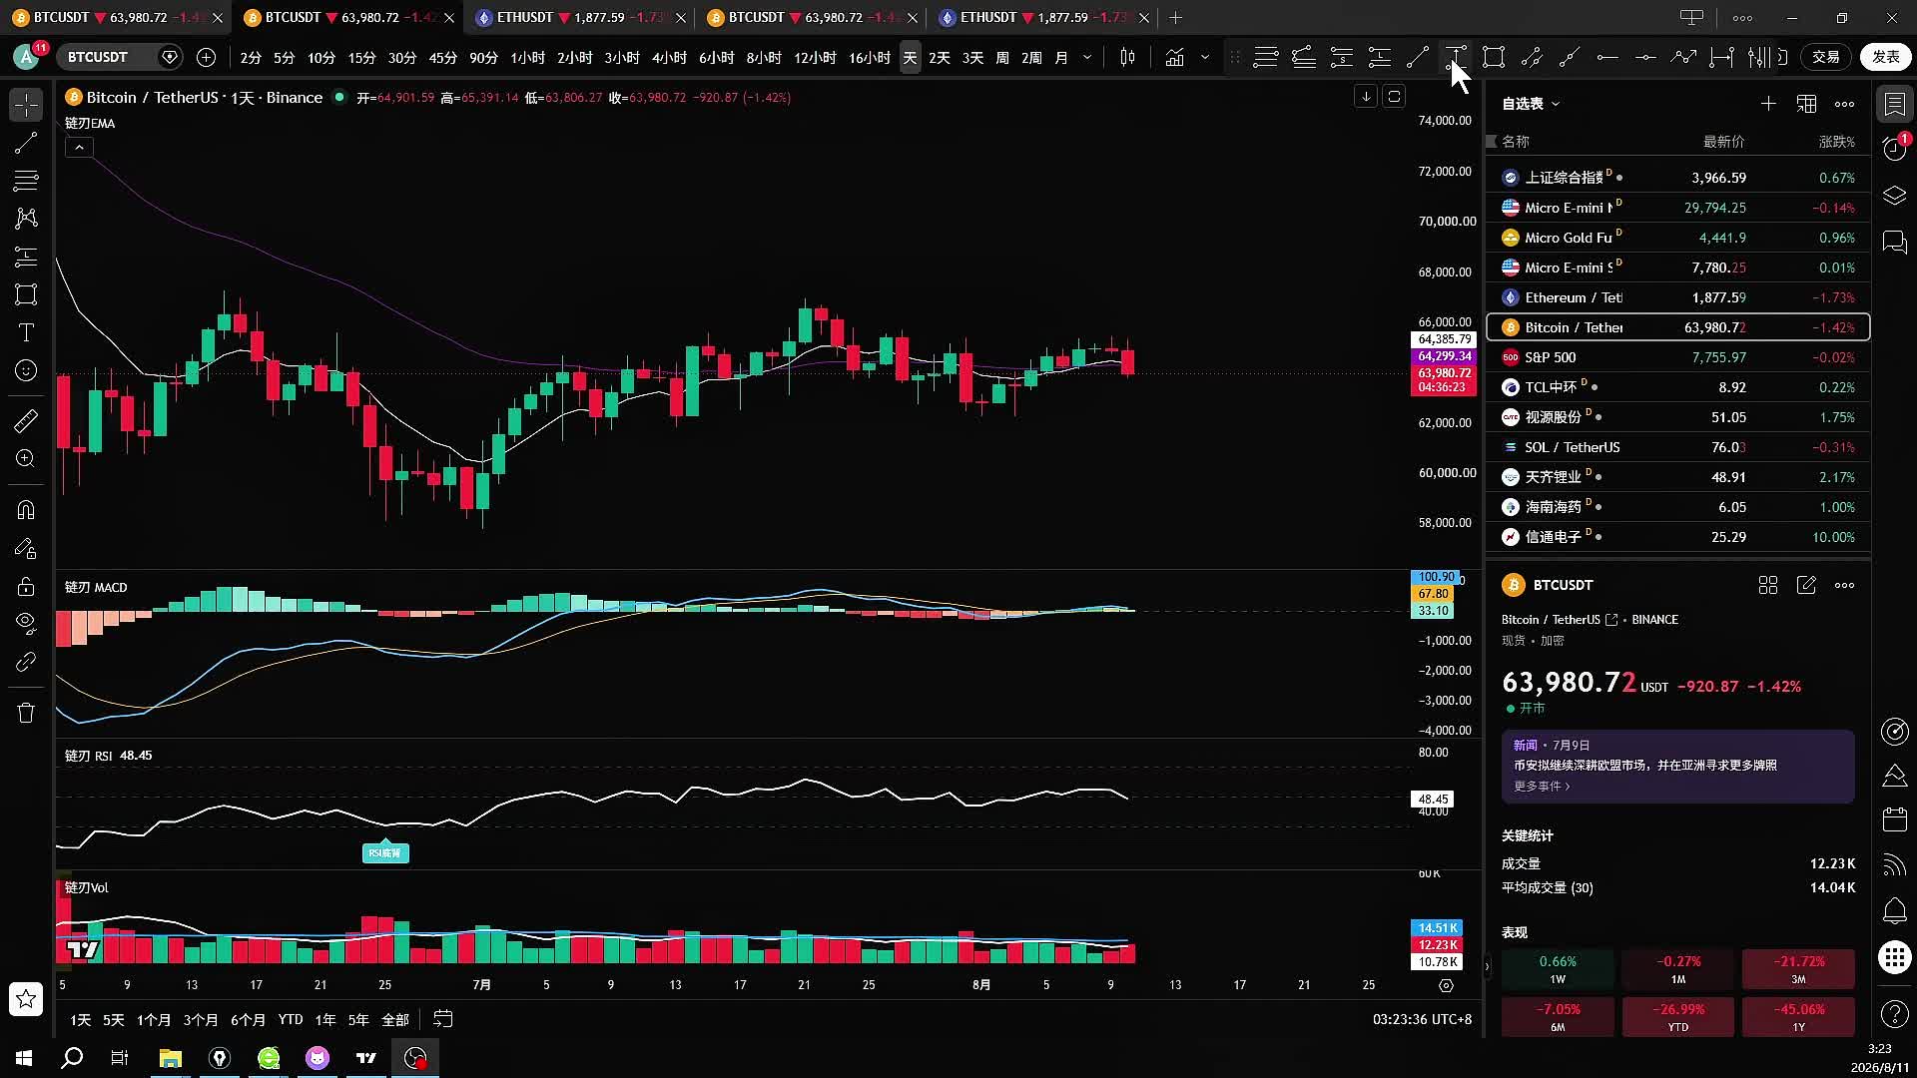Edit notes for BTCUSDT in details panel
Viewport: 1917px width, 1078px height.
tap(1806, 585)
